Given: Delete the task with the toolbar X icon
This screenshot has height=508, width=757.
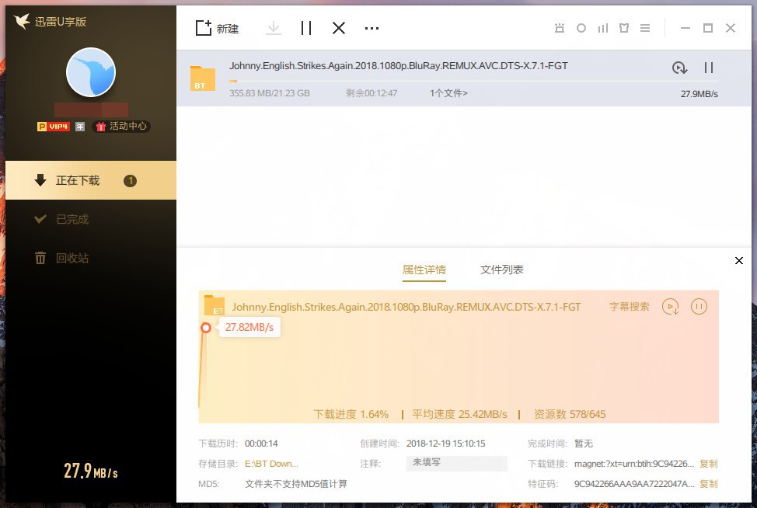Looking at the screenshot, I should coord(339,28).
